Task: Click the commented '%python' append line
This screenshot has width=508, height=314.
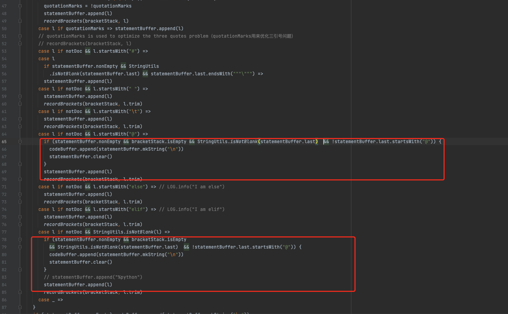Action: click(x=93, y=277)
